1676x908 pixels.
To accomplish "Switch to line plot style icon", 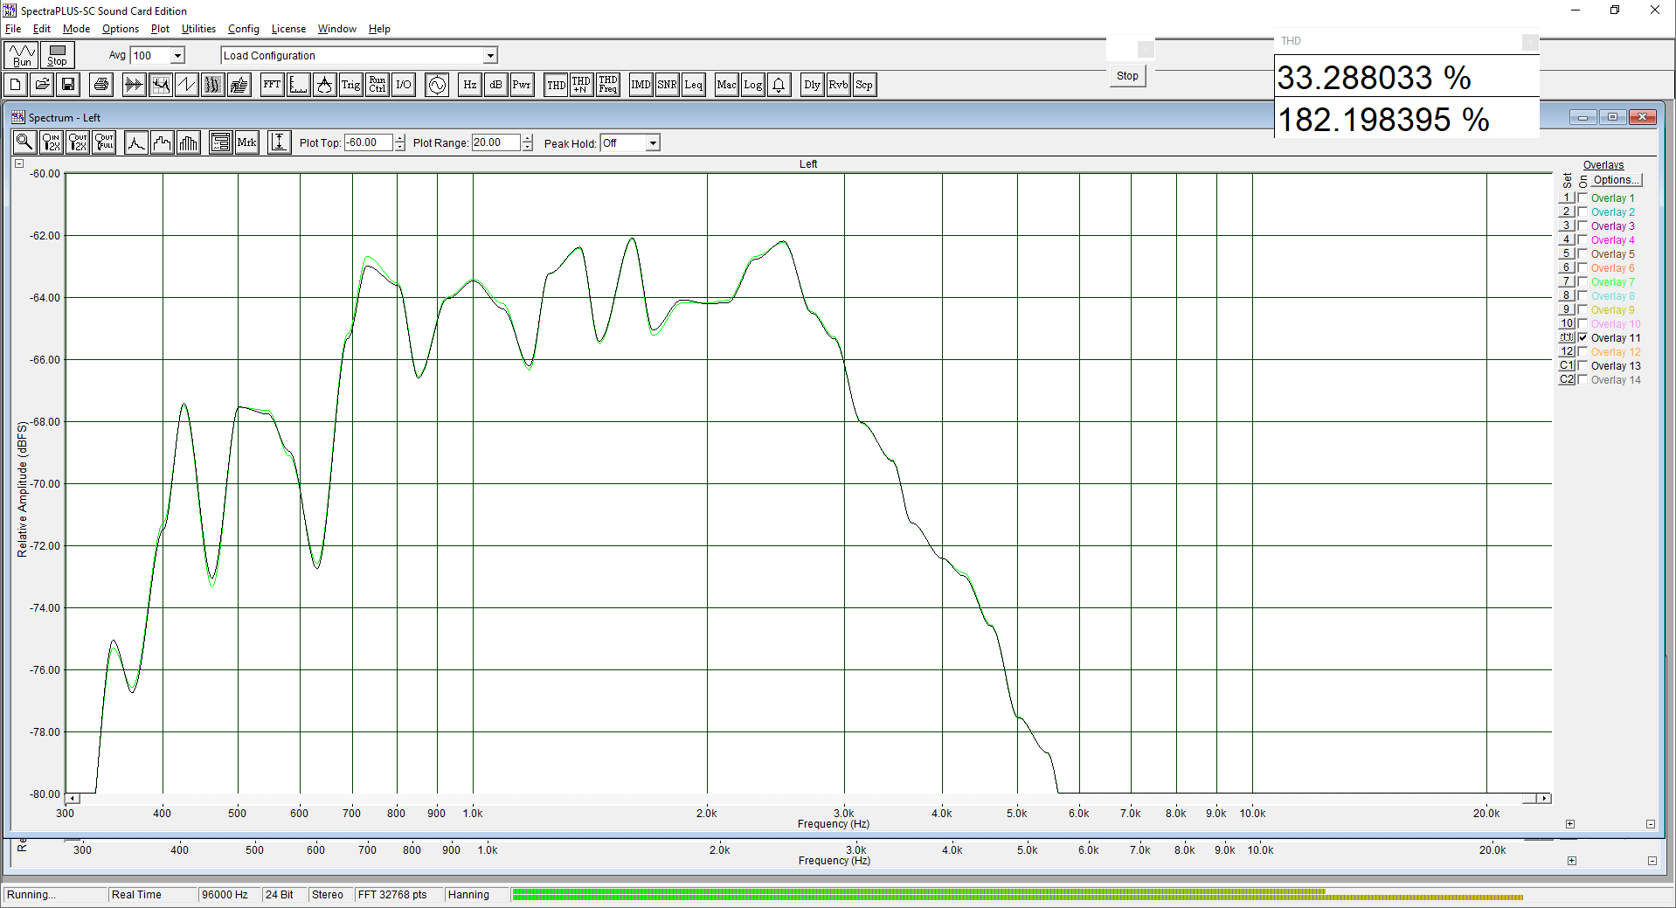I will point(136,142).
